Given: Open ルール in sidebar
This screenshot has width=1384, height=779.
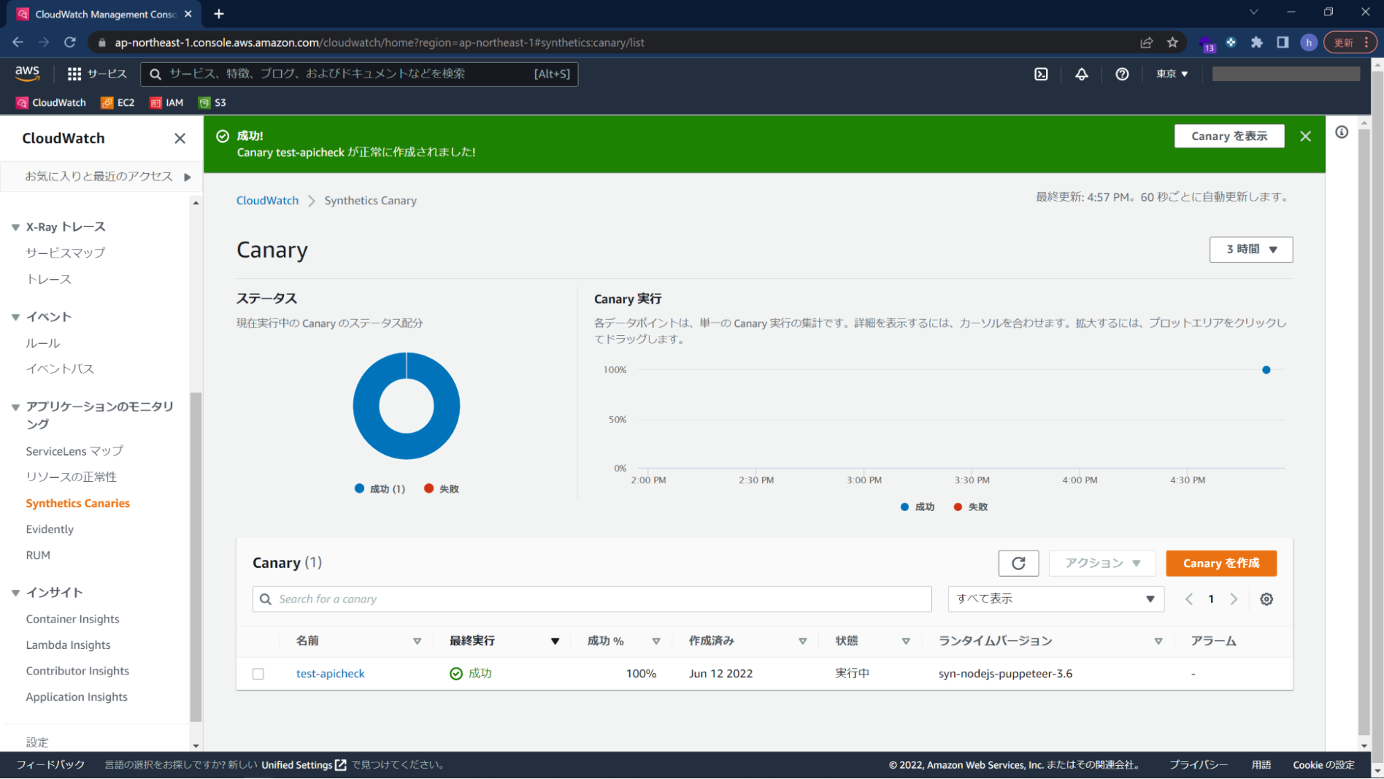Looking at the screenshot, I should 43,343.
